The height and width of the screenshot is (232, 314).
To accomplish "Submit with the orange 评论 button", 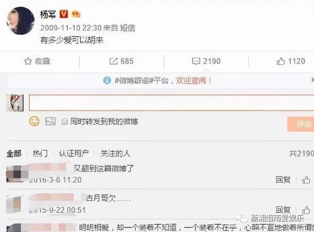I will (301, 124).
